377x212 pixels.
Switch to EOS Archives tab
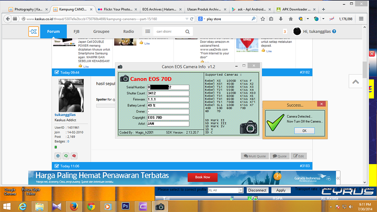[x=162, y=9]
